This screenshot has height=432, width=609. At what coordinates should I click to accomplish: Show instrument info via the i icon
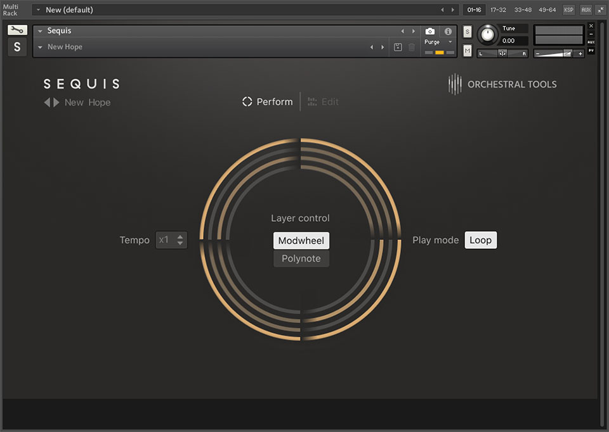(448, 31)
